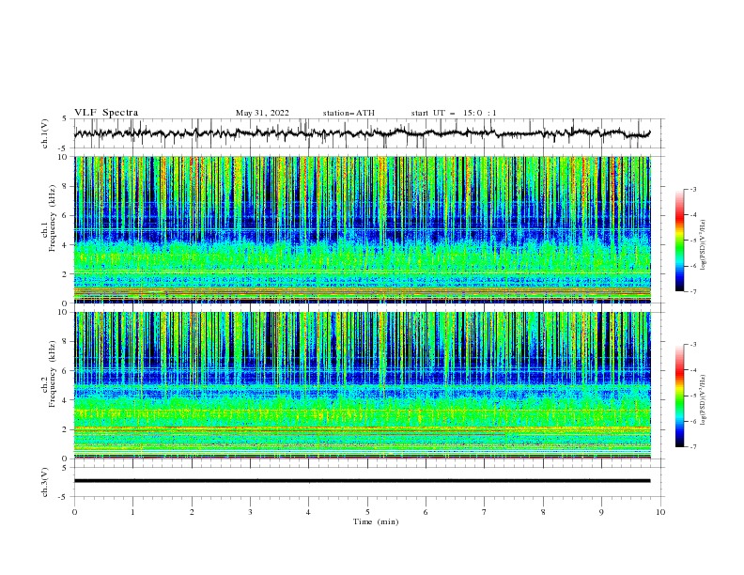The width and height of the screenshot is (744, 575).
Task: Click the "4" tick on the time axis
Action: [308, 512]
